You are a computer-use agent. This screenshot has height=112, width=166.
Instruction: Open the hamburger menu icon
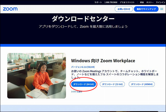[162, 9]
